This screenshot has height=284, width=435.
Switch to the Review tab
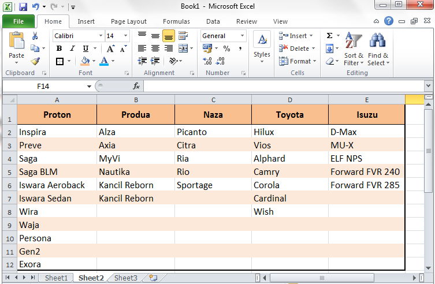(x=247, y=21)
